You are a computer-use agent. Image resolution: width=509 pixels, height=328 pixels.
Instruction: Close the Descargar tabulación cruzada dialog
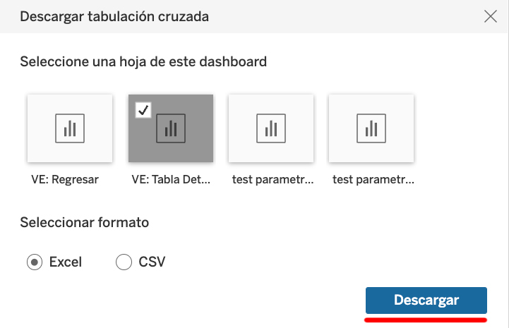point(491,16)
